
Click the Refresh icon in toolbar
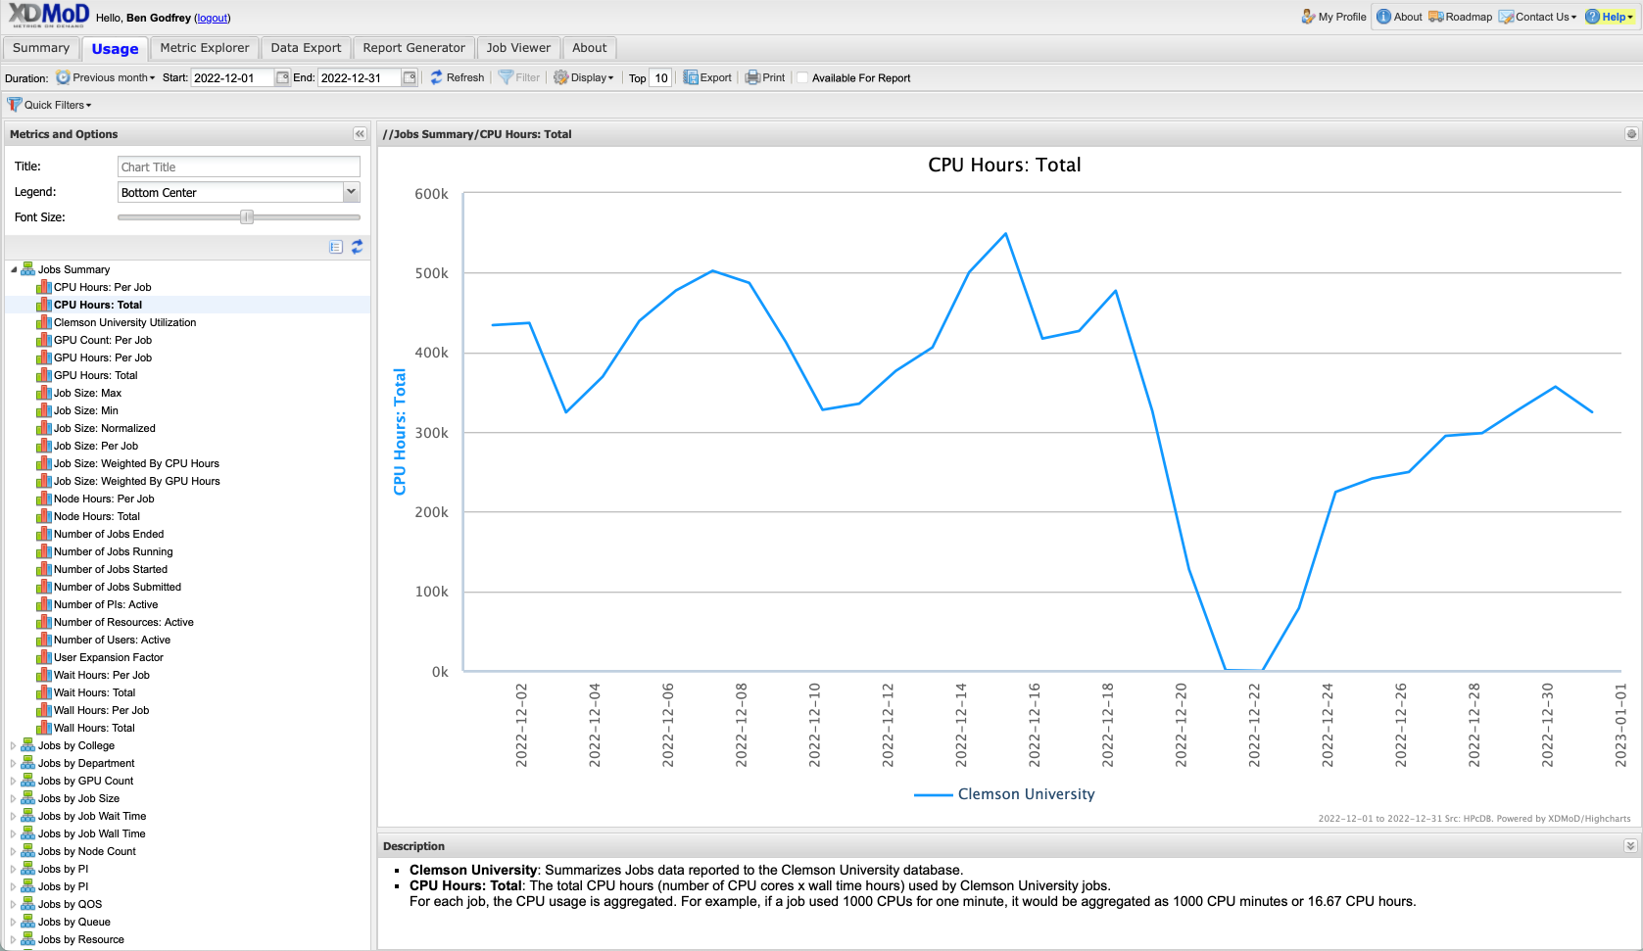tap(437, 77)
